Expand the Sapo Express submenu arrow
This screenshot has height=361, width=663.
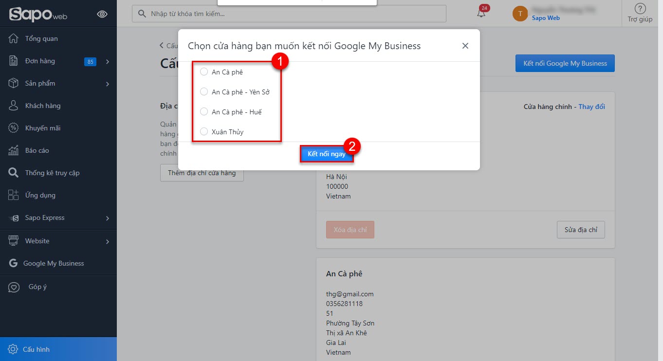[x=107, y=218]
